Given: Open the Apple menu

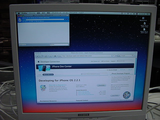Looking at the screenshot, I should click(x=19, y=13).
